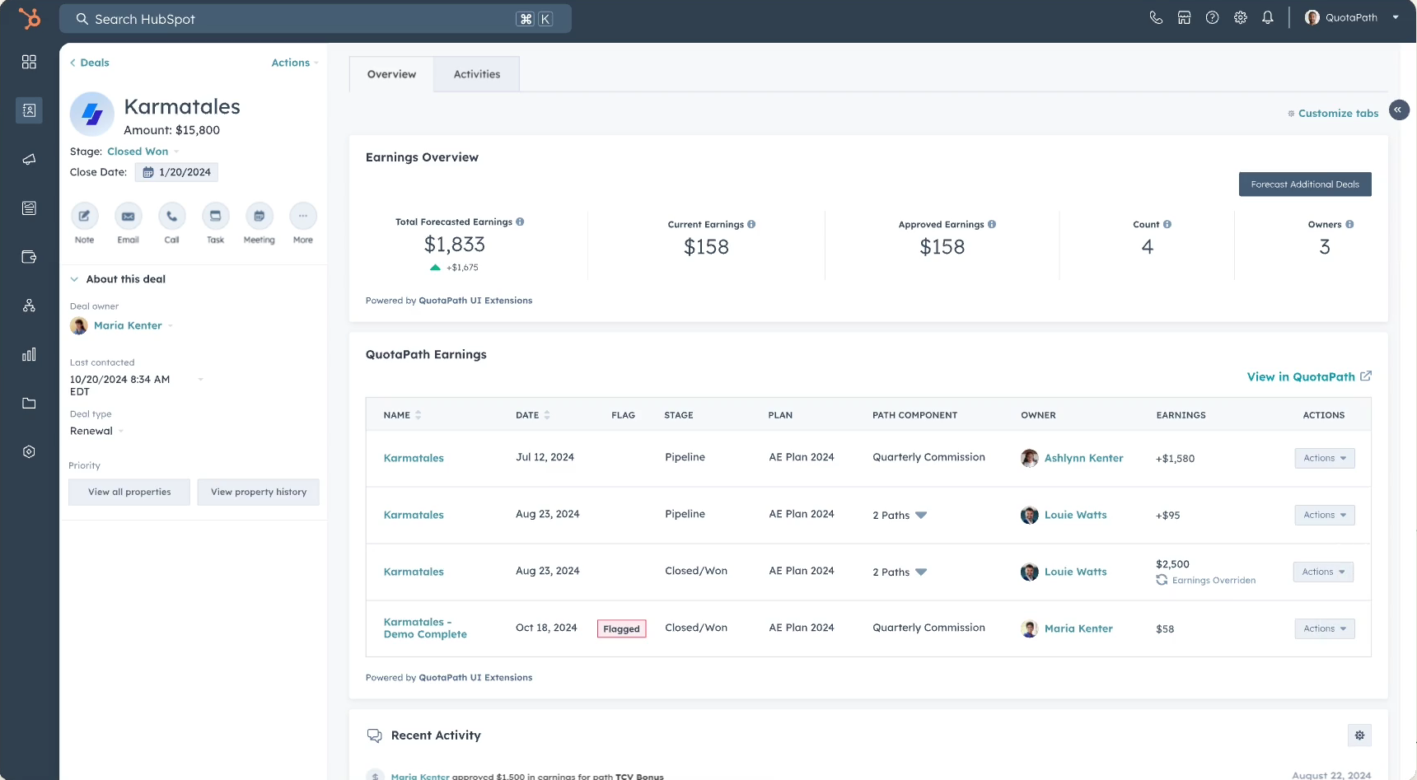Viewport: 1417px width, 780px height.
Task: Collapse the sidebar with double-chevron button
Action: [x=1399, y=110]
